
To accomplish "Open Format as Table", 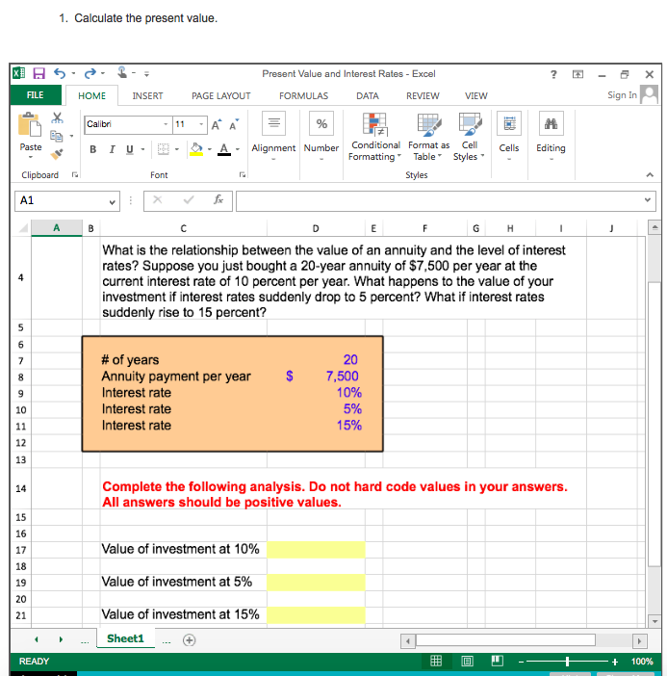I will tap(428, 137).
